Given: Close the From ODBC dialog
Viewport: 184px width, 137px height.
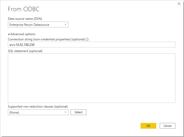Looking at the screenshot, I should tap(179, 4).
